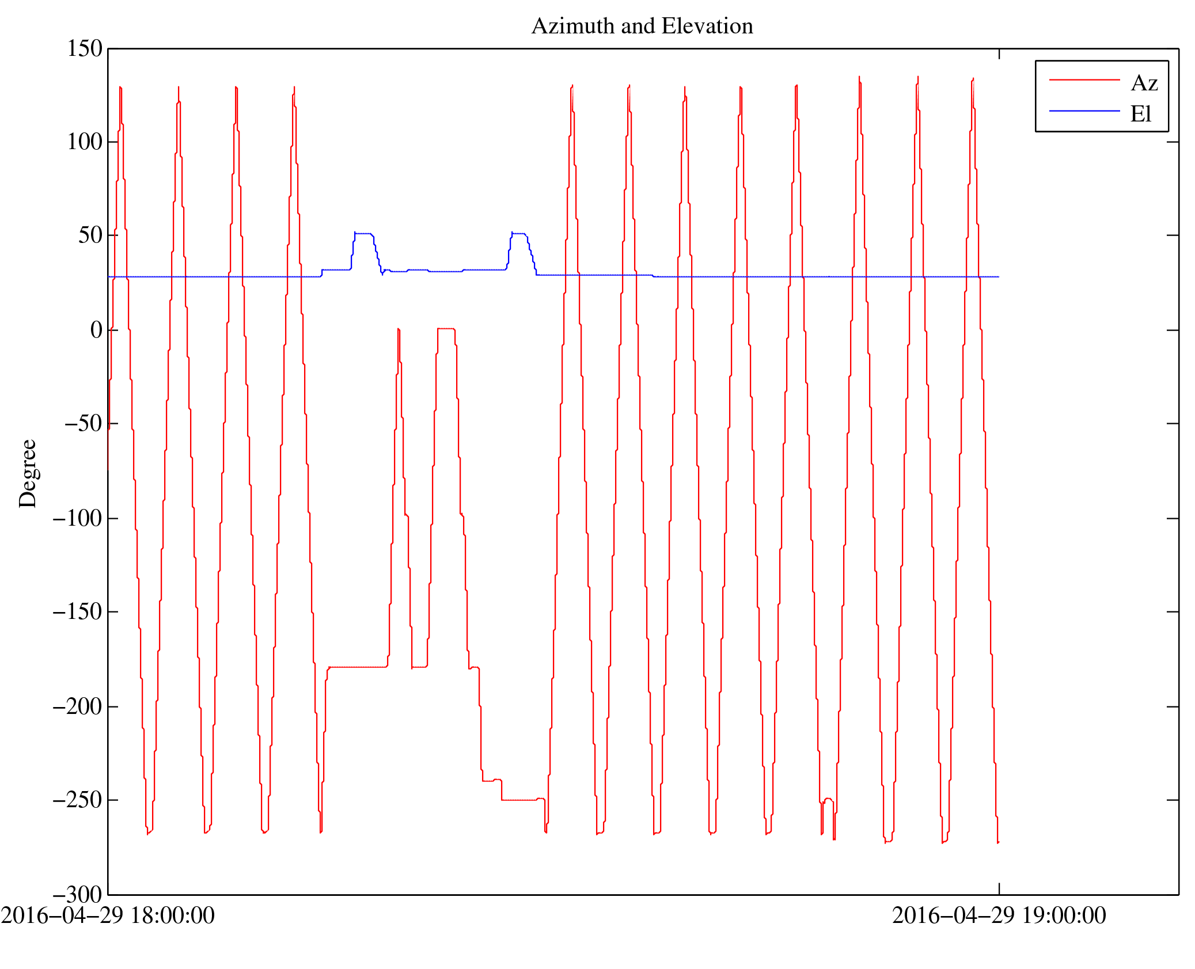Click the −50 y-axis tick label

tap(83, 423)
